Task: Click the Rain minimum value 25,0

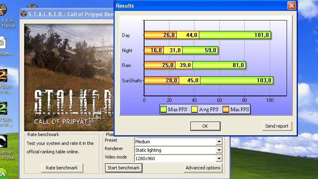Action: tap(168, 65)
